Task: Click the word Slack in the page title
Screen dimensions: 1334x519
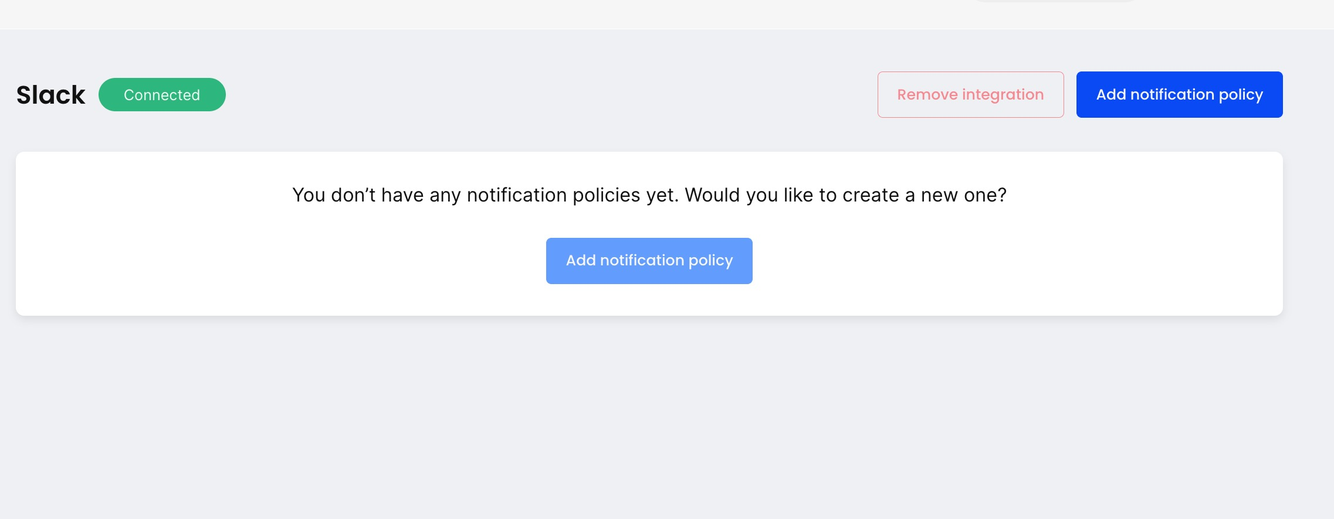Action: pos(51,95)
